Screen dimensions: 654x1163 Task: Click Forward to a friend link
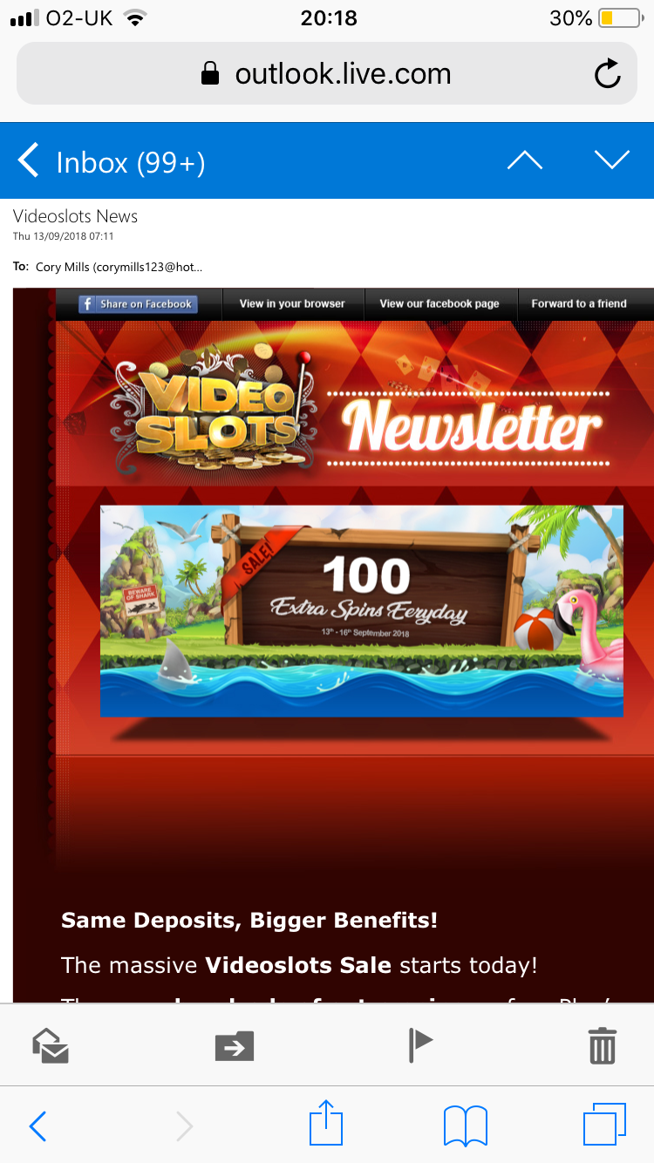[x=579, y=304]
